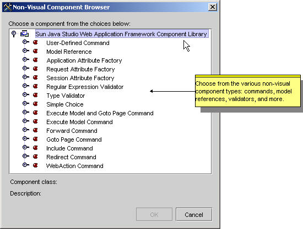Image resolution: width=303 pixels, height=229 pixels.
Task: Click the red icon beside WebAction Command
Action: point(35,165)
